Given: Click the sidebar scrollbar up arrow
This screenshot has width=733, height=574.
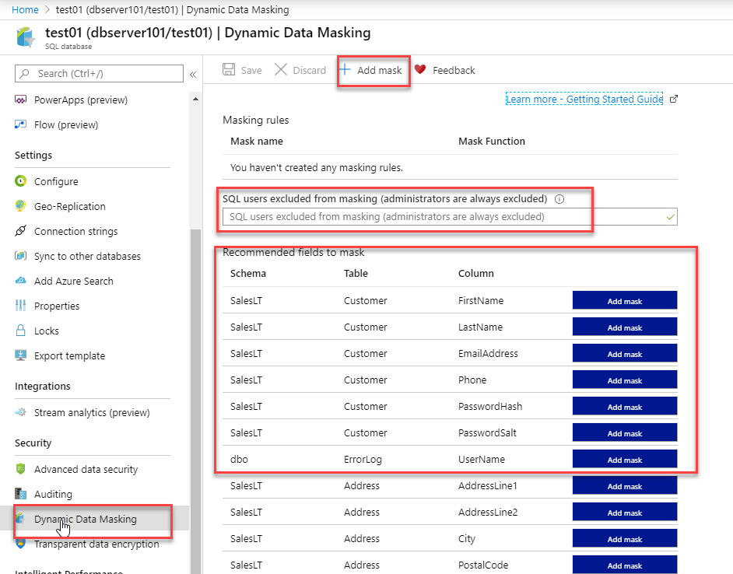Looking at the screenshot, I should (x=195, y=99).
